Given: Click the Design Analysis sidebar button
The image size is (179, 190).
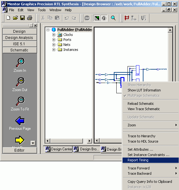Looking at the screenshot, I should (x=20, y=38).
